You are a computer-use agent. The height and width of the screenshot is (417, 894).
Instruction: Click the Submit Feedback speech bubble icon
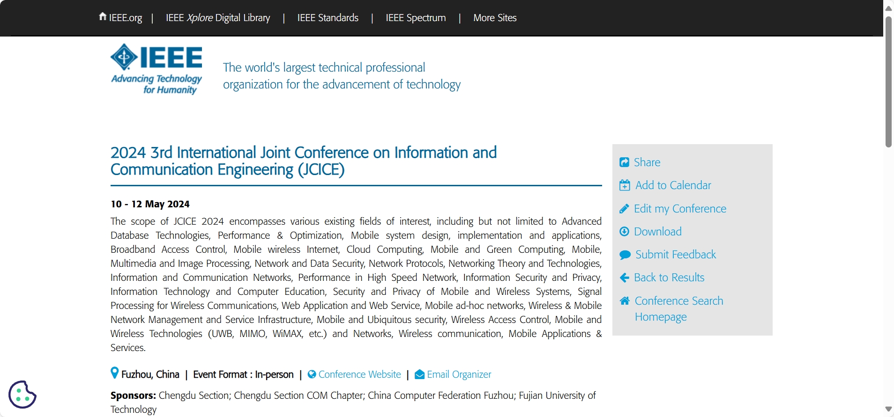[625, 255]
